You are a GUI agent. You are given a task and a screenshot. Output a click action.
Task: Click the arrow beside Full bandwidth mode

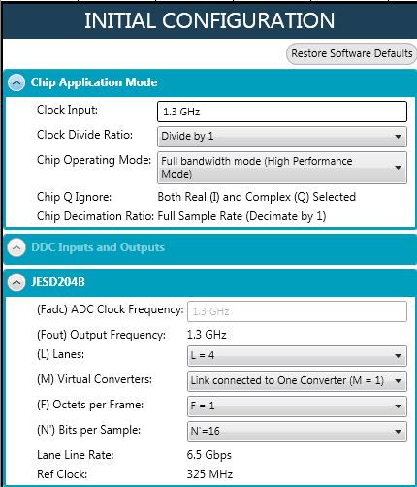399,168
